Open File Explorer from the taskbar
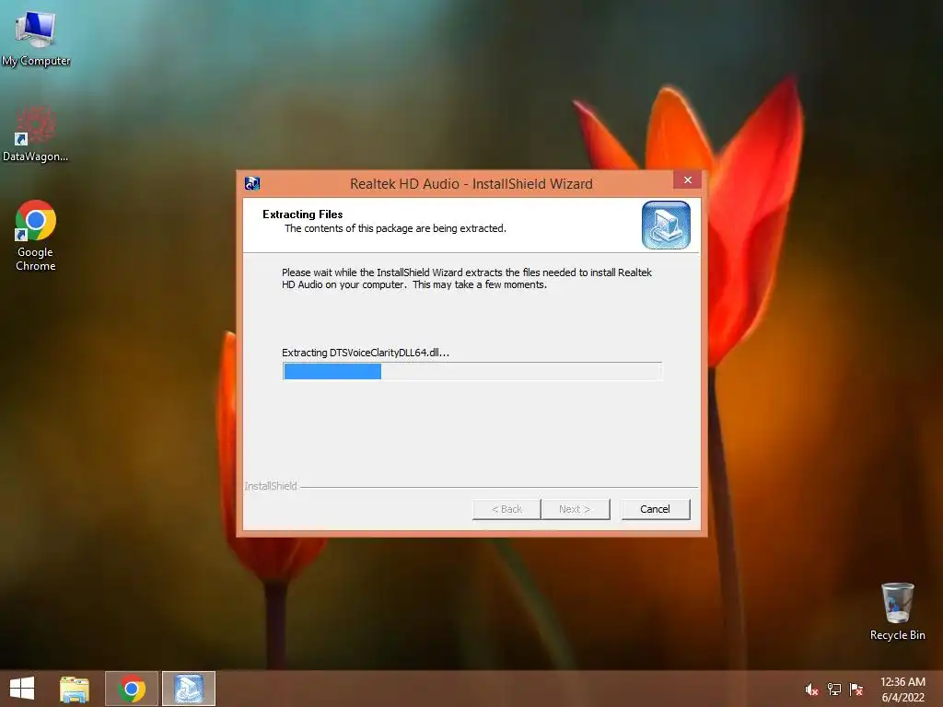 click(75, 689)
